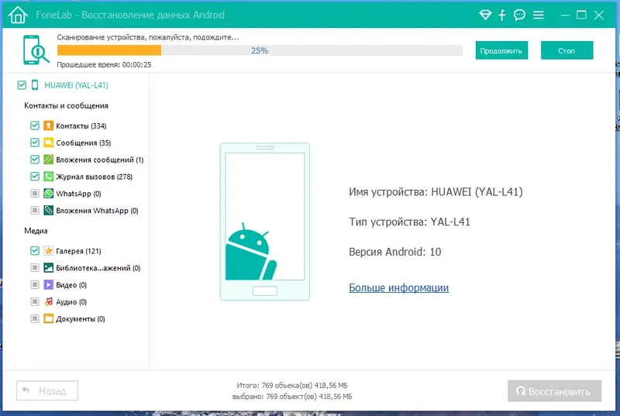Click the Call log green phone icon
Viewport: 620px width, 416px height.
(x=48, y=177)
